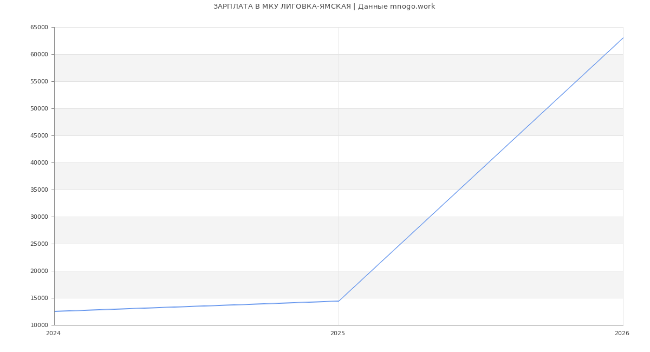The image size is (650, 352).
Task: Click the 20000 y-axis label
Action: (39, 271)
